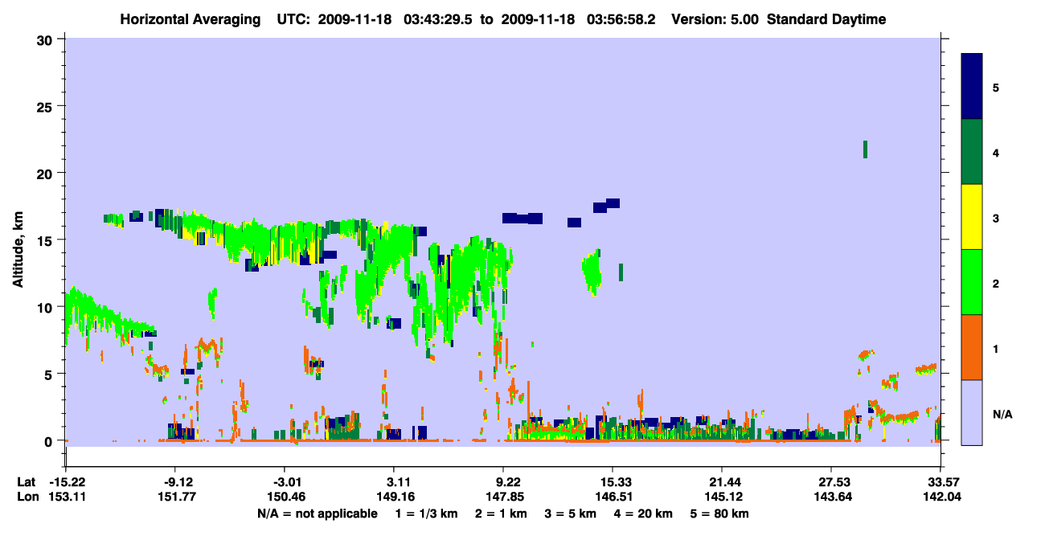Click the isolated dark green feature above 20 km
Image resolution: width=1045 pixels, height=536 pixels.
[865, 149]
